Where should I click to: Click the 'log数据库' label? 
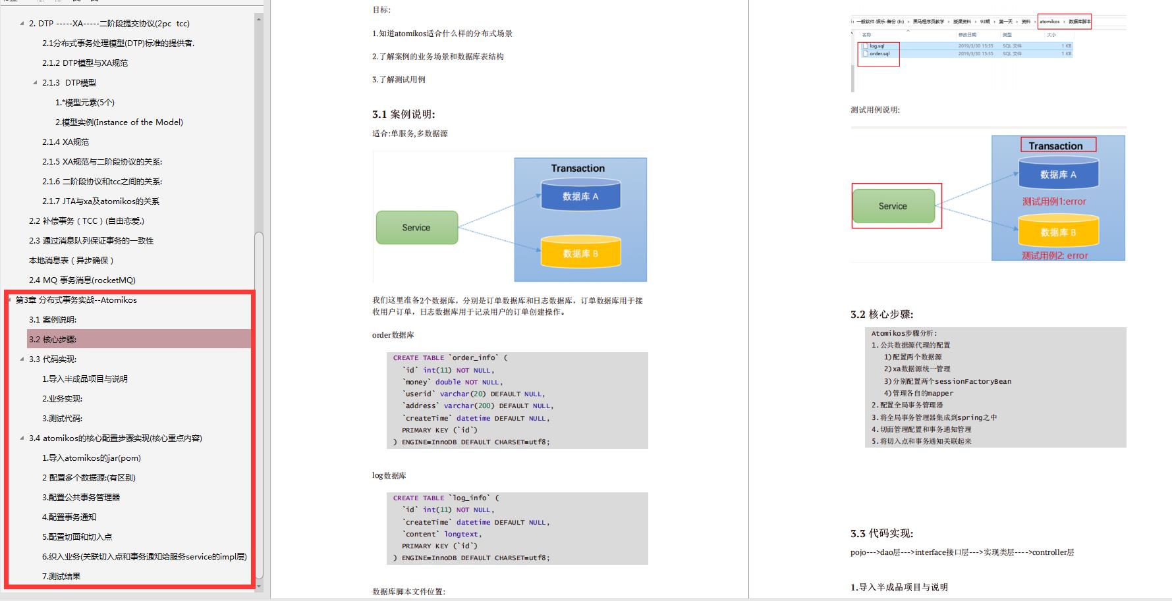[389, 476]
